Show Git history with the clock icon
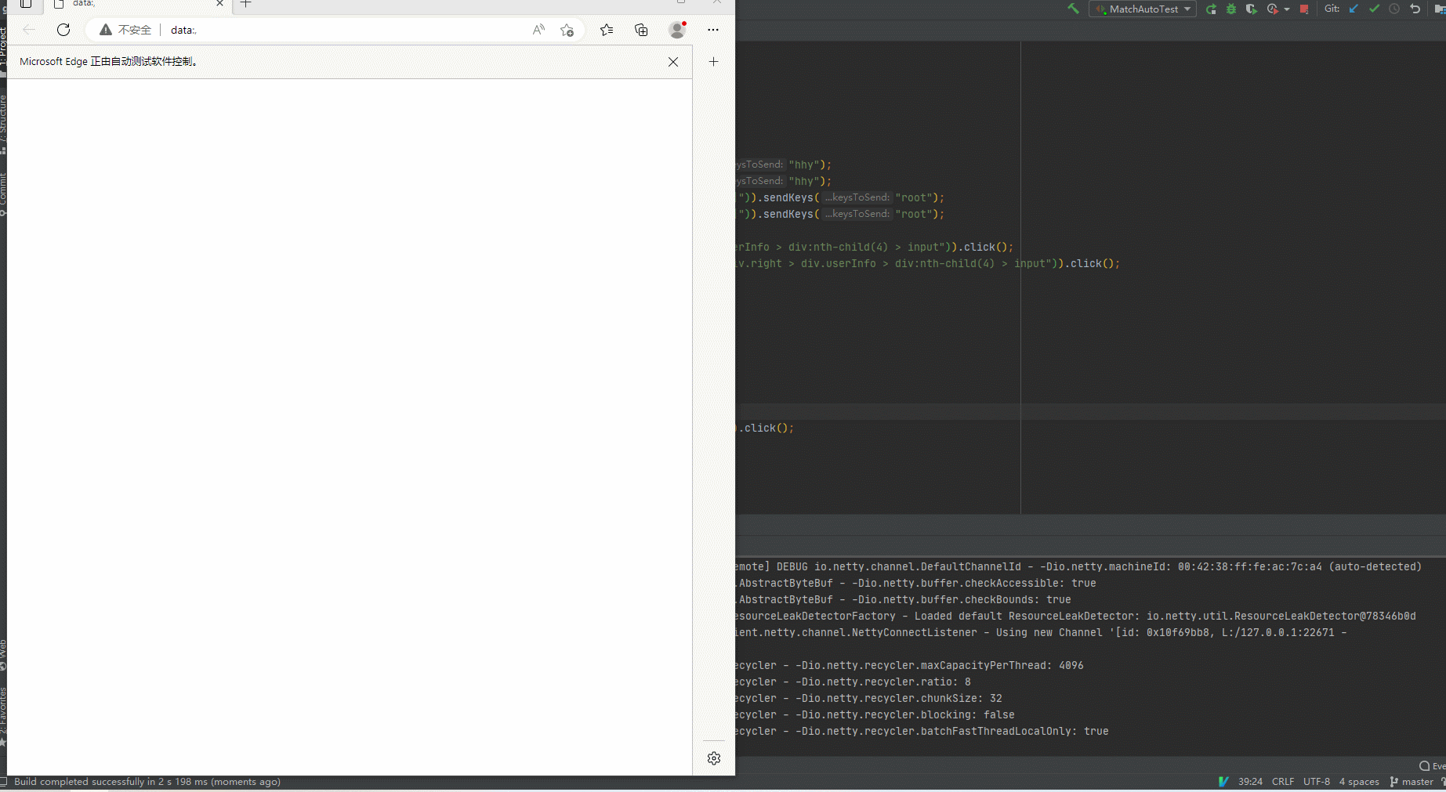 1394,9
